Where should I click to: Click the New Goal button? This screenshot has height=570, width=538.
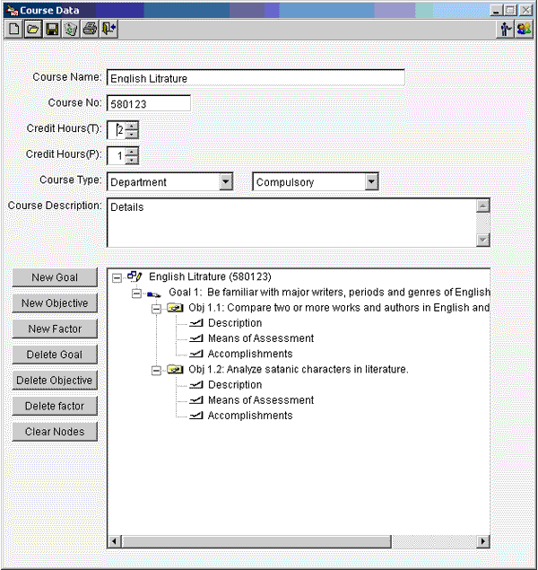55,277
